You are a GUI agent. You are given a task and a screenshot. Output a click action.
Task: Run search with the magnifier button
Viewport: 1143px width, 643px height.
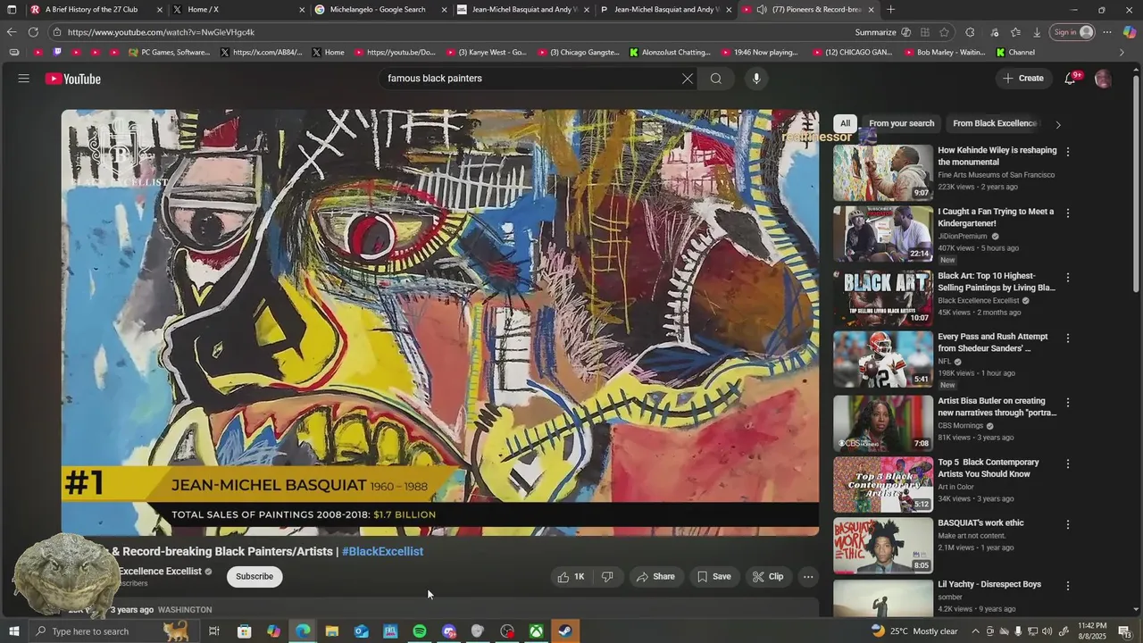click(716, 79)
